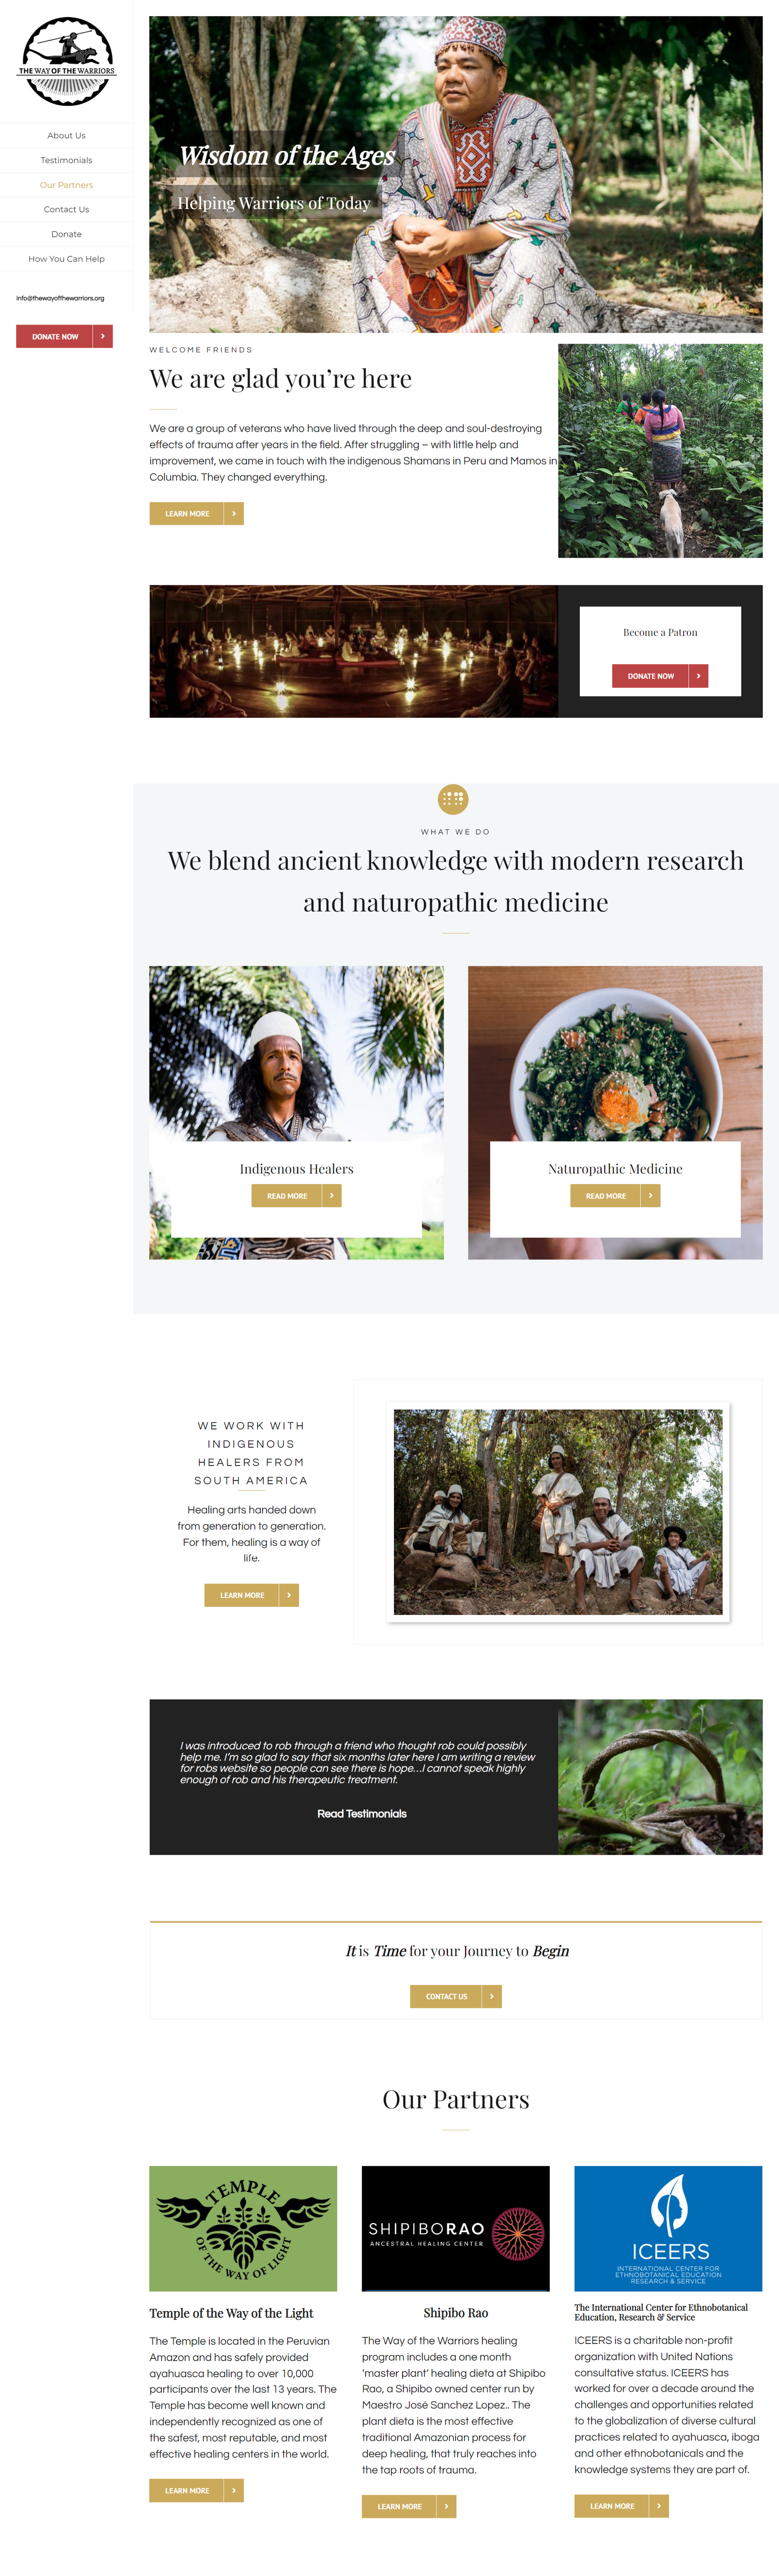779x2576 pixels.
Task: Select Our Partners in the side navigation
Action: click(x=66, y=185)
